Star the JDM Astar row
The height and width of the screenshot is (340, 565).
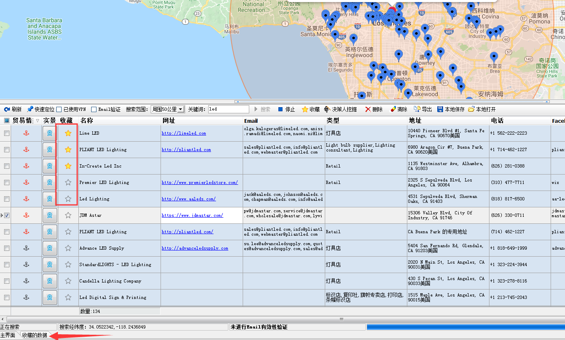tap(68, 215)
